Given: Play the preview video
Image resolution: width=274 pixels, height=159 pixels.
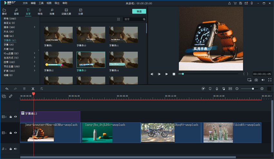Looking at the screenshot, I should click(x=167, y=74).
